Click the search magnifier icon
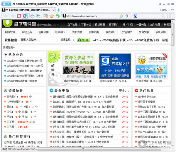This screenshot has height=152, width=176. pyautogui.click(x=163, y=16)
